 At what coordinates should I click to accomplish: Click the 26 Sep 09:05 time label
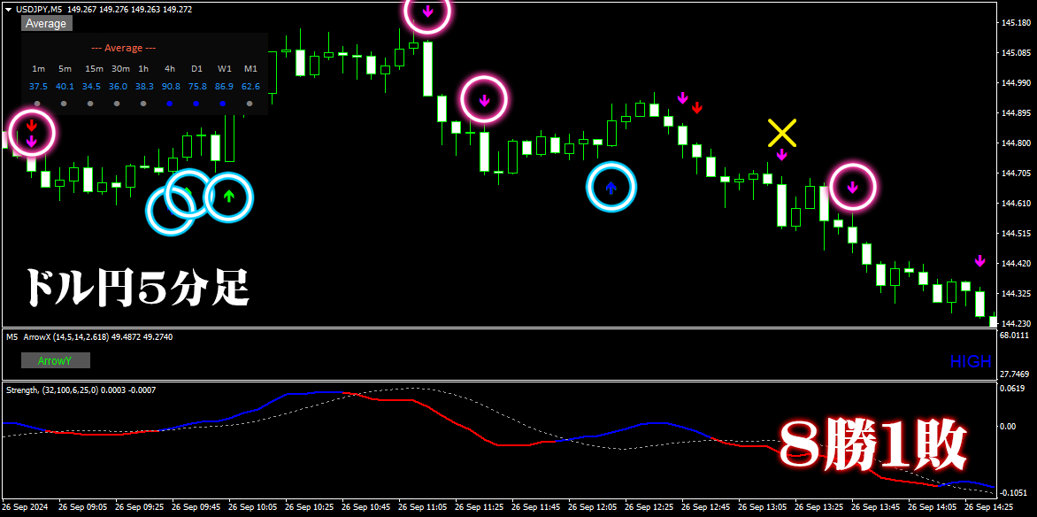coord(83,507)
